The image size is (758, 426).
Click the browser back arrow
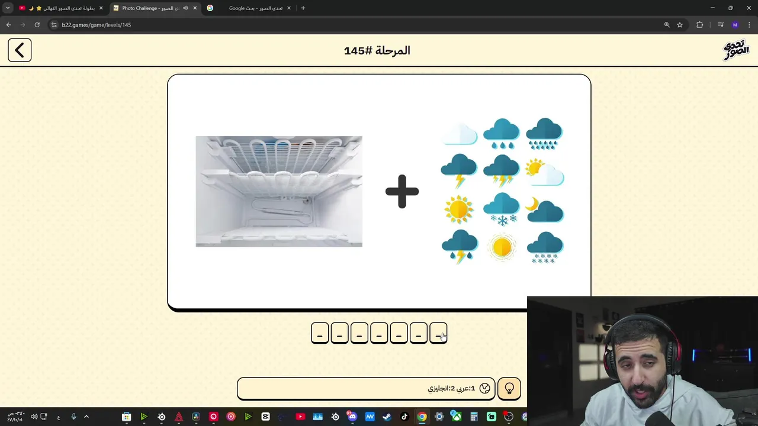tap(8, 25)
